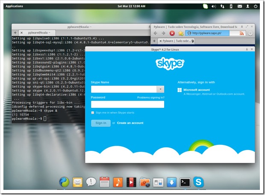Launch the photo manager from the dock

point(145,182)
